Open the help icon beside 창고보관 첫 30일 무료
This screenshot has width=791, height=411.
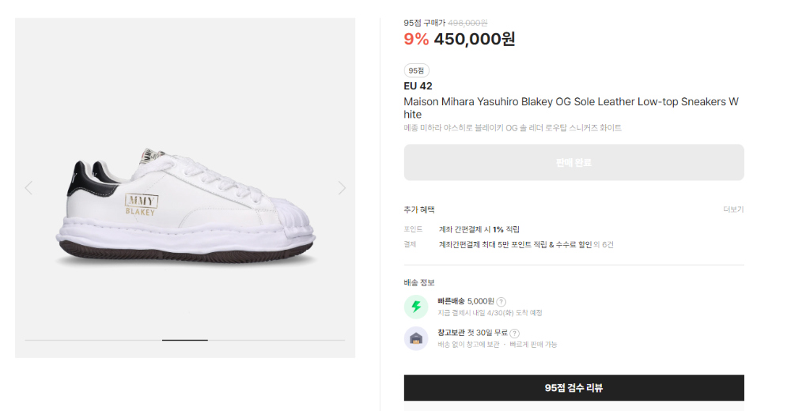tap(514, 333)
